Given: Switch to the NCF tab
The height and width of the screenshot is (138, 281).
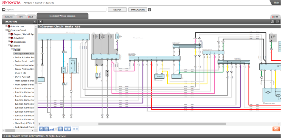Looking at the screenshot, I should click(31, 17).
